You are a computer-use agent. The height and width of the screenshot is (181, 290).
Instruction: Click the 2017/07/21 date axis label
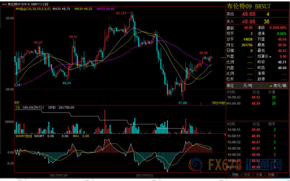(x=144, y=175)
